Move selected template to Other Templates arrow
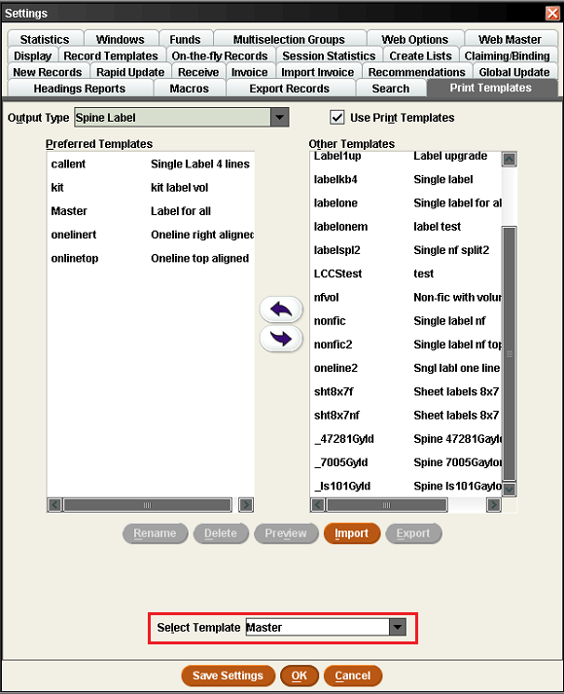This screenshot has height=694, width=564. pos(281,339)
